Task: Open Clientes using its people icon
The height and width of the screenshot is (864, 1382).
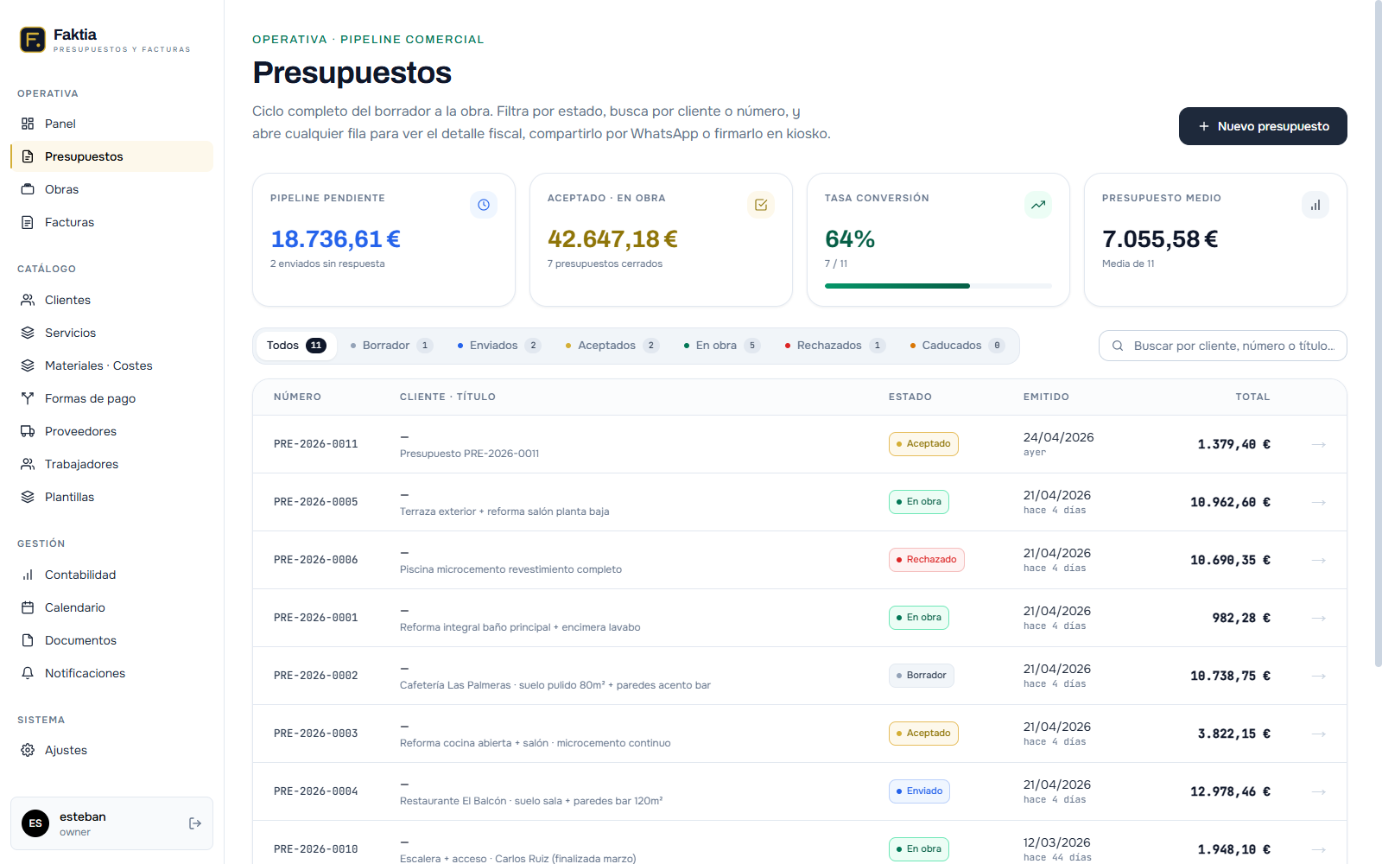Action: tap(28, 300)
